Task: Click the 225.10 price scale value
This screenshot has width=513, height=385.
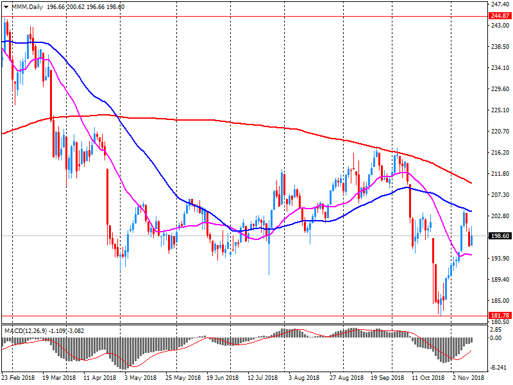Action: tap(500, 110)
